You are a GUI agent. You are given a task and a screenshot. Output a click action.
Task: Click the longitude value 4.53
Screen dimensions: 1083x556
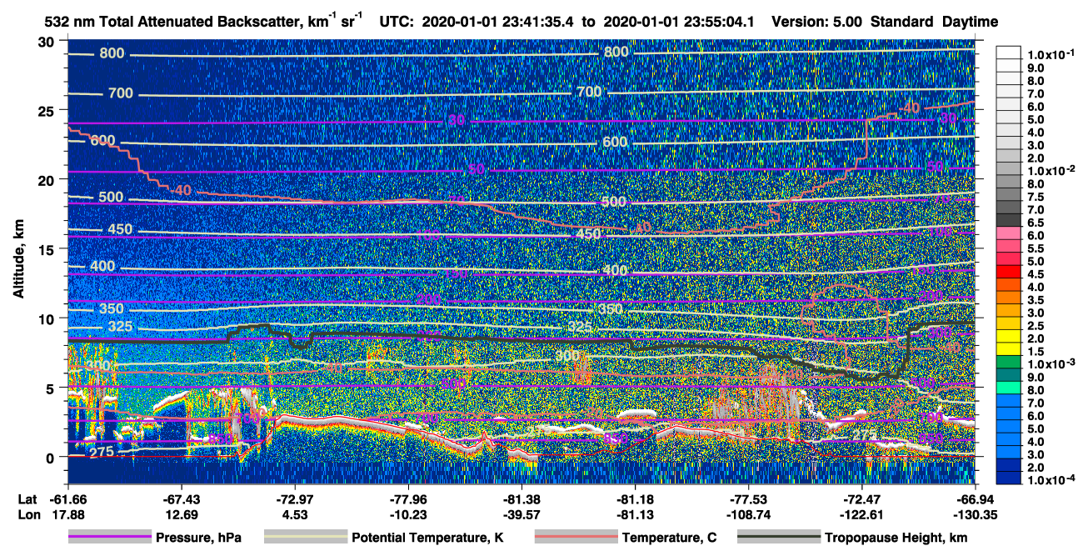294,515
